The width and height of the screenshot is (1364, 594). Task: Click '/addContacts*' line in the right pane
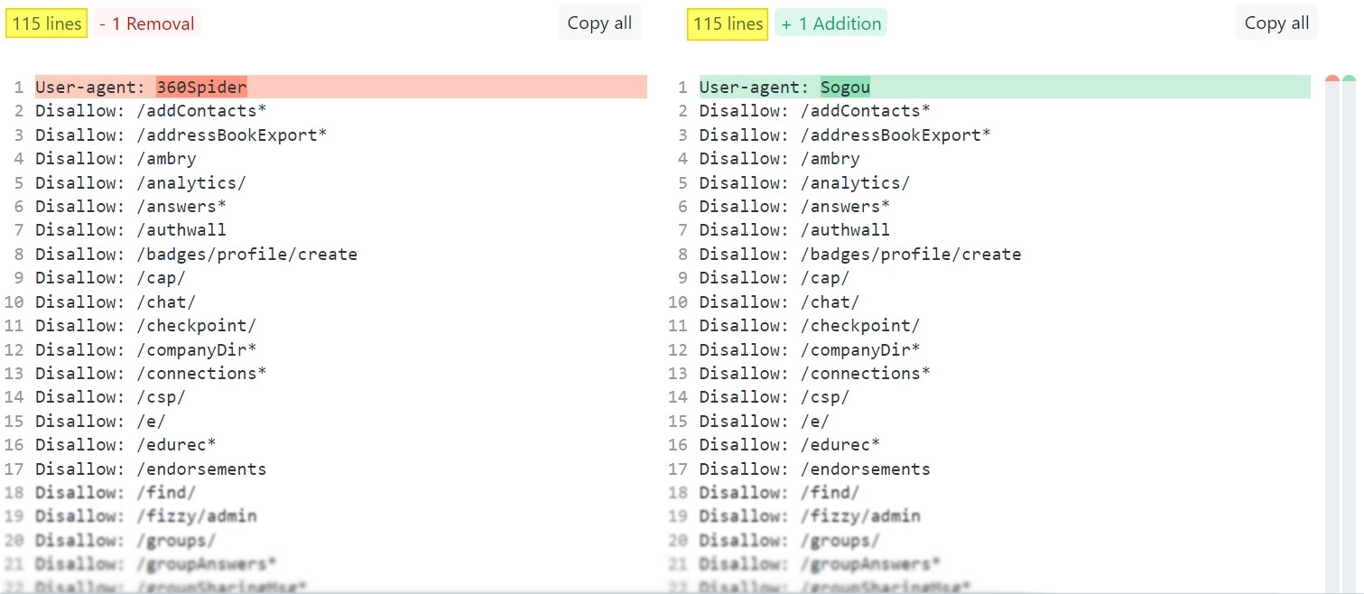click(x=814, y=111)
